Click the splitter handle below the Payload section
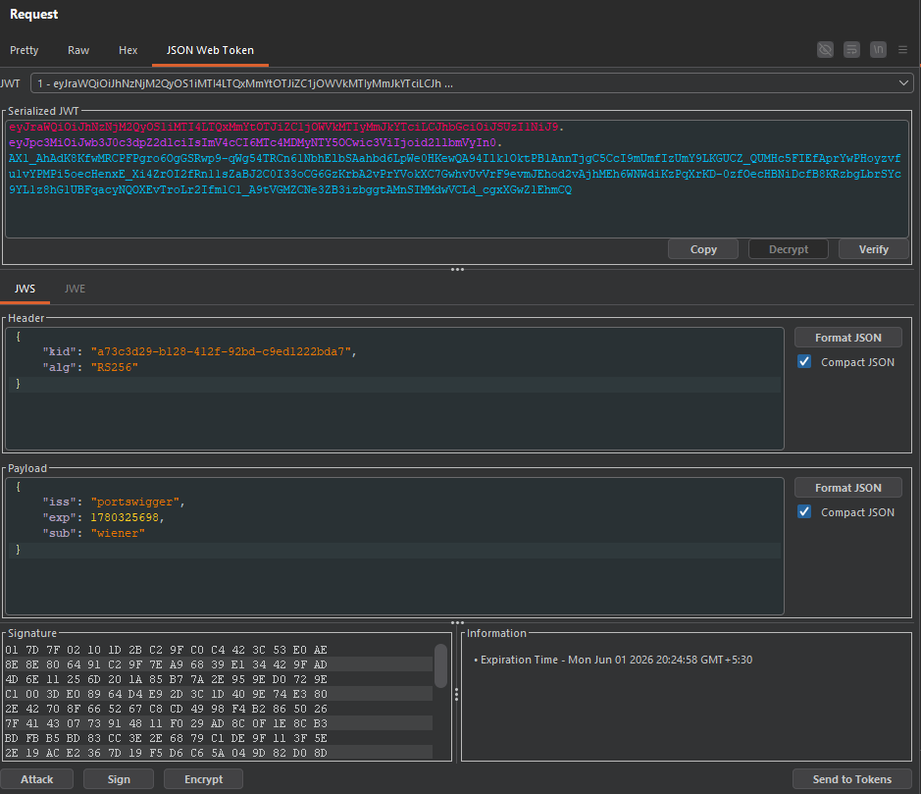This screenshot has width=921, height=794. 458,622
